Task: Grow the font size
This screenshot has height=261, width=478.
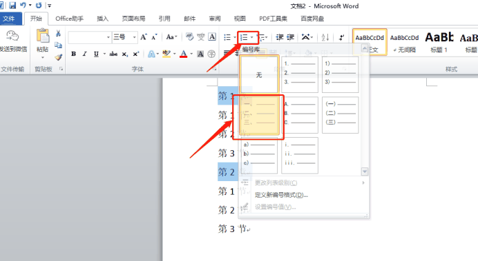Action: 144,37
